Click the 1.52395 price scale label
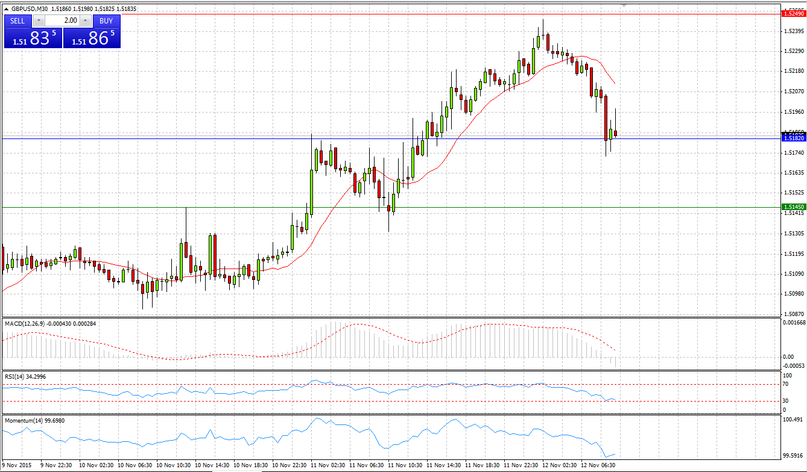This screenshot has height=472, width=807. pyautogui.click(x=794, y=31)
